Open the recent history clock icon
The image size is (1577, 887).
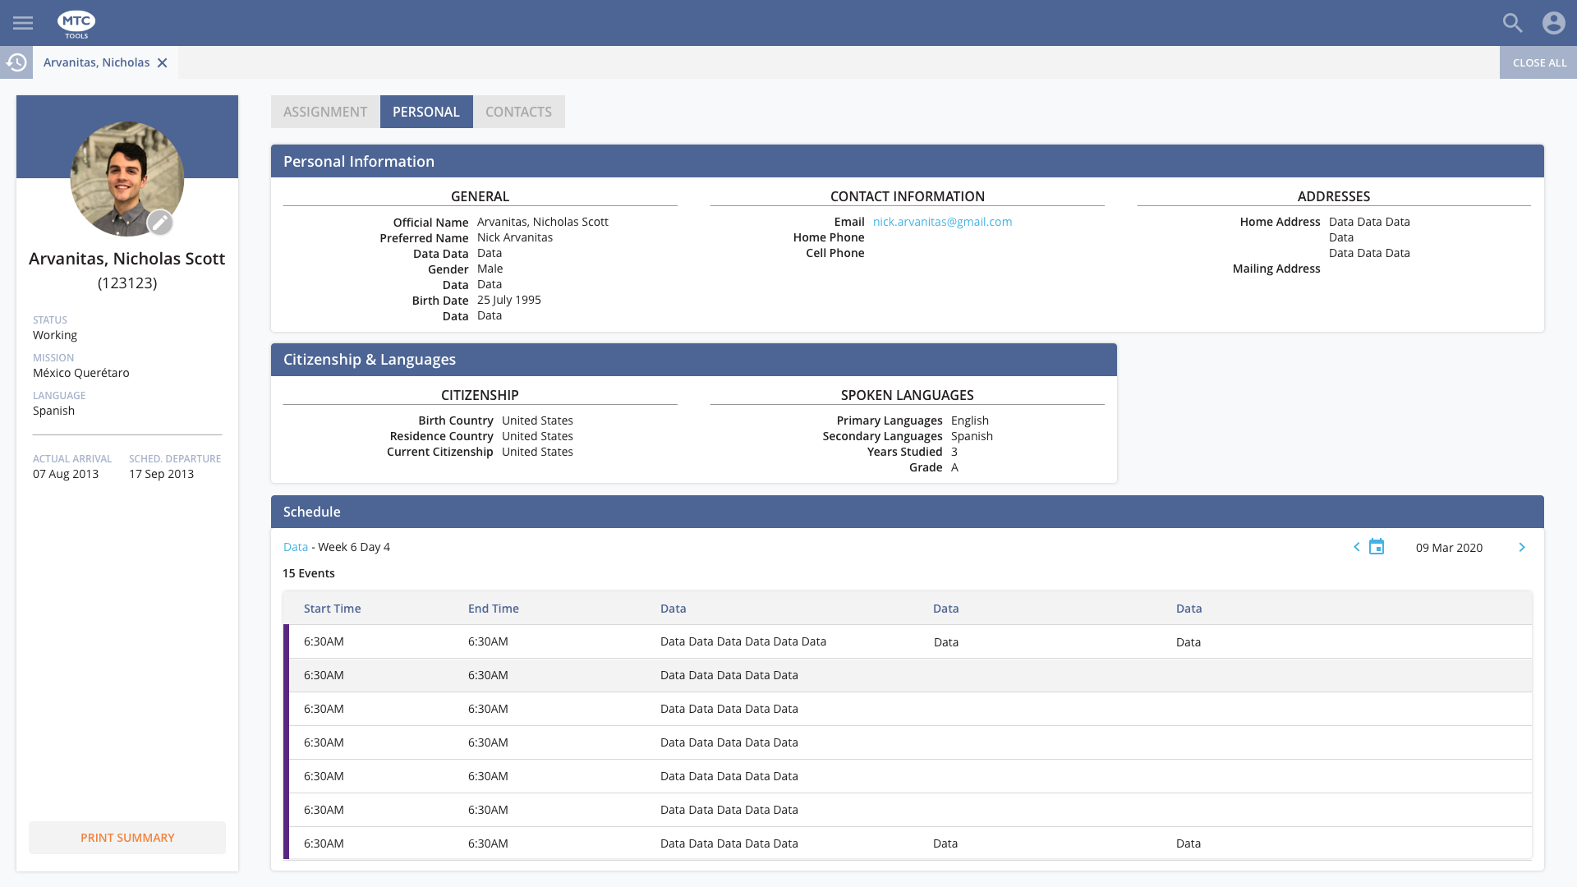[16, 62]
